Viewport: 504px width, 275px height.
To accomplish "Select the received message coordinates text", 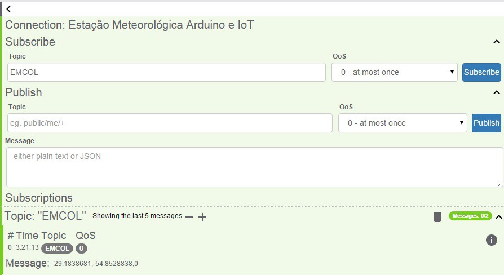I will tap(95, 264).
